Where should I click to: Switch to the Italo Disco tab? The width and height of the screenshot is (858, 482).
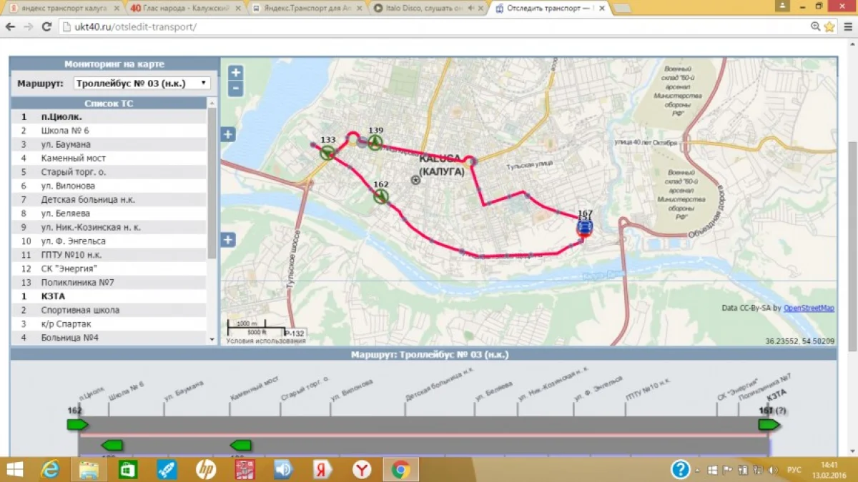tap(425, 8)
